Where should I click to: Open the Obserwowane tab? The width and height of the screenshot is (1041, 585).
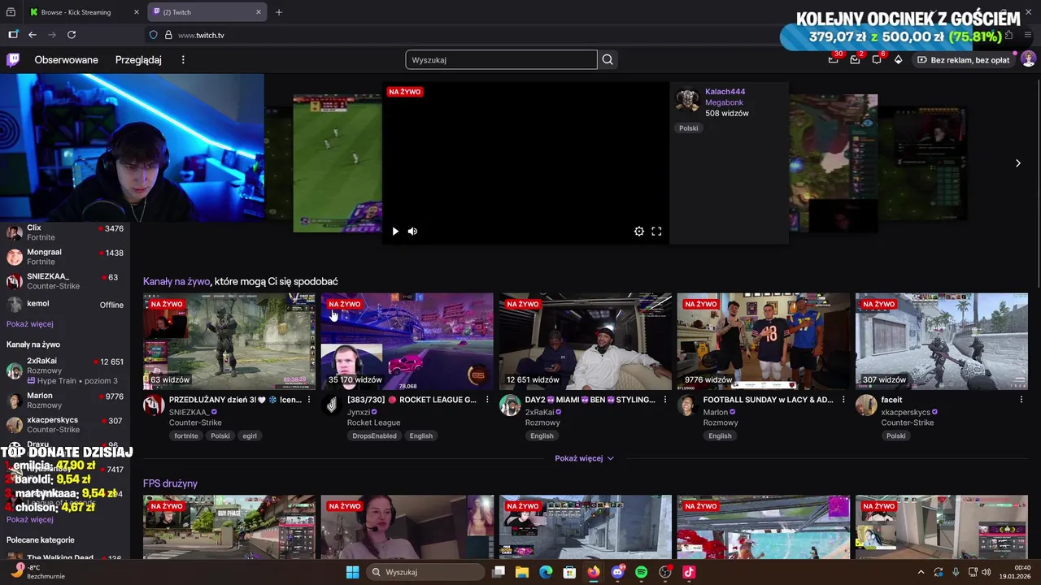coord(66,59)
